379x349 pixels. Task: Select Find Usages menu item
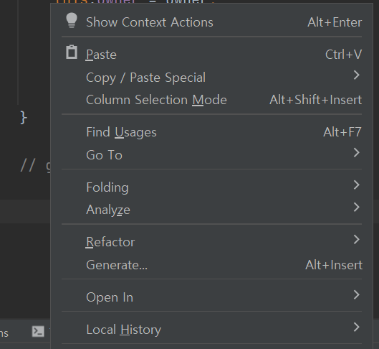tap(212, 132)
